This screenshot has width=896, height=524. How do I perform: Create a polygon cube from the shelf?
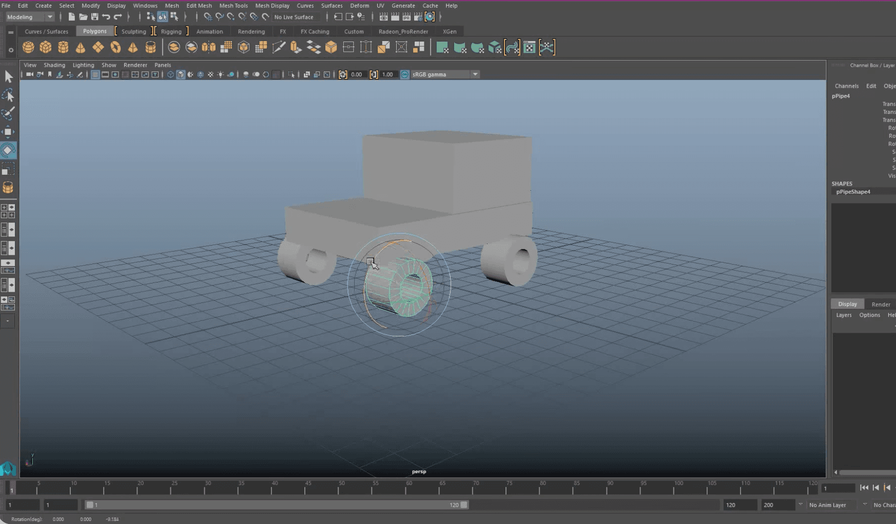pos(46,48)
